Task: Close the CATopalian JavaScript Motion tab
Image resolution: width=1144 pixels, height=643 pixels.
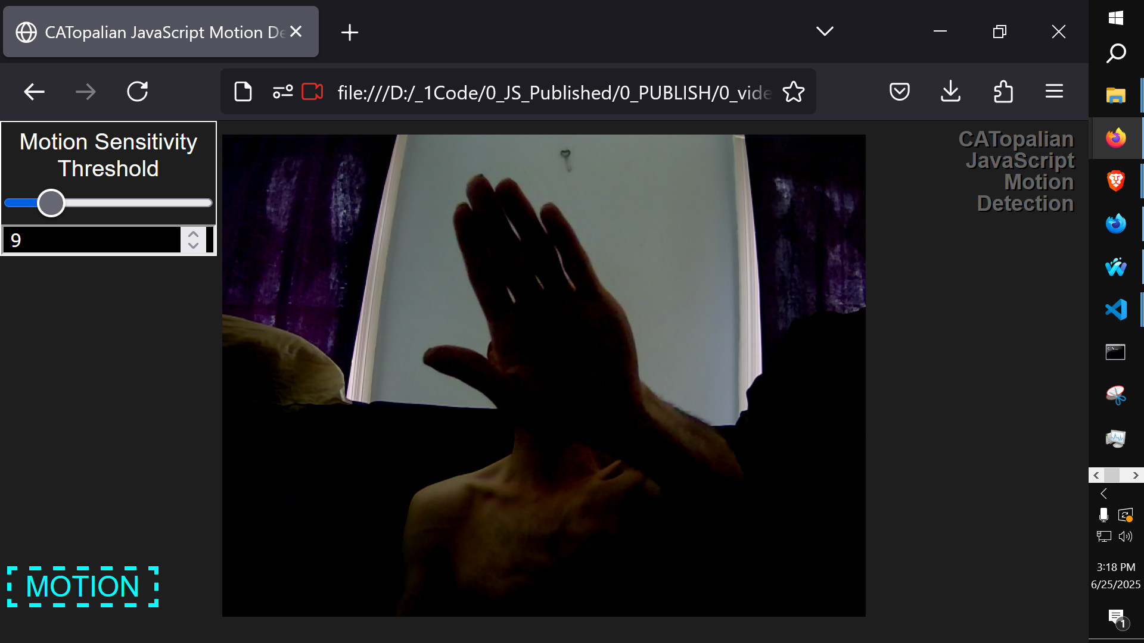Action: pyautogui.click(x=296, y=32)
